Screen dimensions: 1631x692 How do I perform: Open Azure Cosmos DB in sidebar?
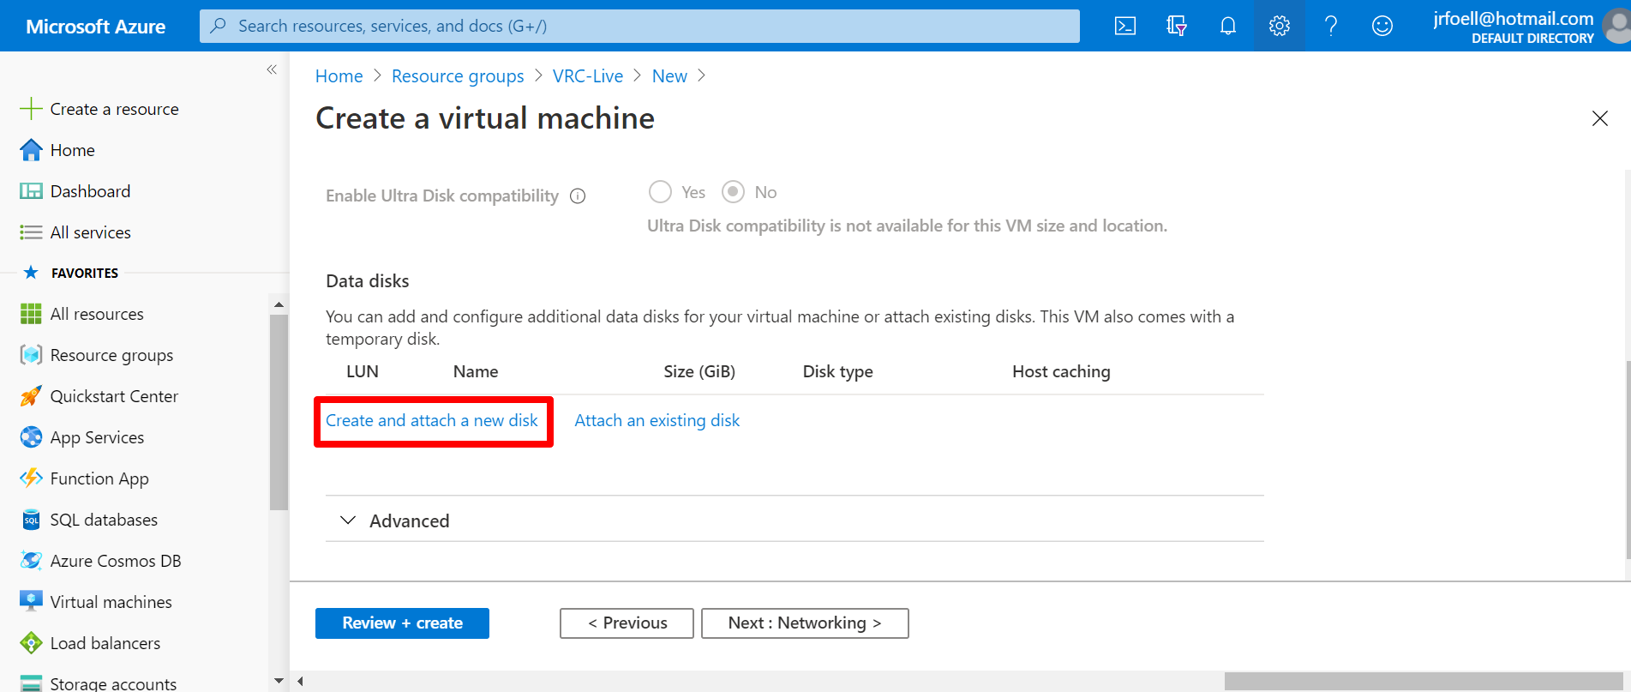pyautogui.click(x=116, y=561)
